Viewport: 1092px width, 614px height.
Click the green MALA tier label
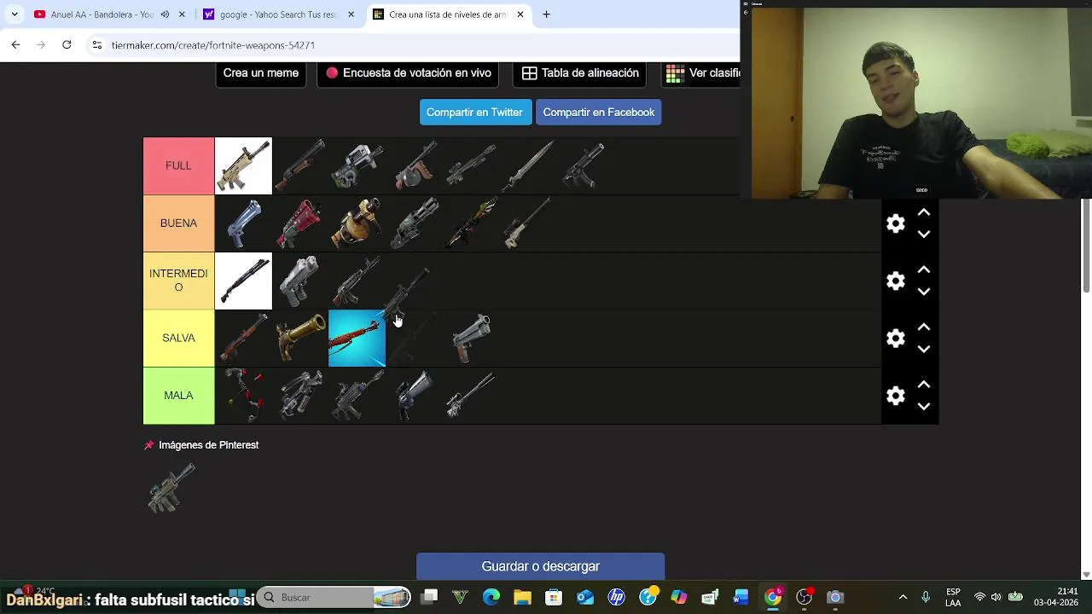pyautogui.click(x=178, y=396)
